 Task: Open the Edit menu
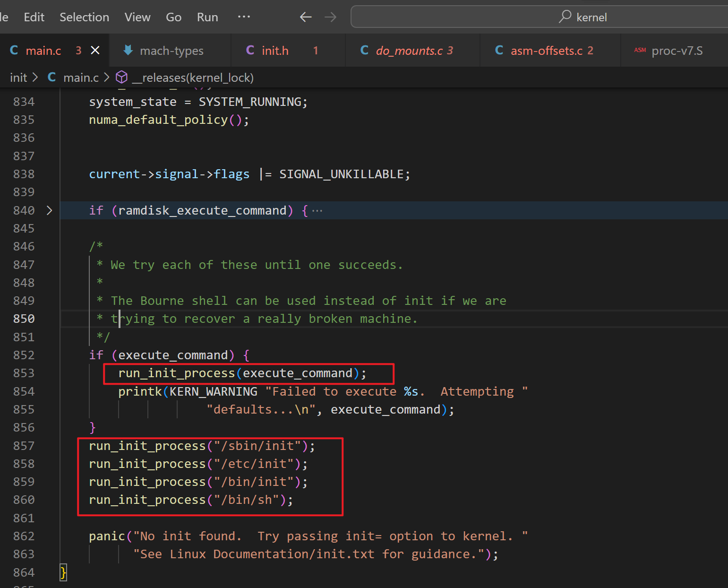click(x=34, y=17)
